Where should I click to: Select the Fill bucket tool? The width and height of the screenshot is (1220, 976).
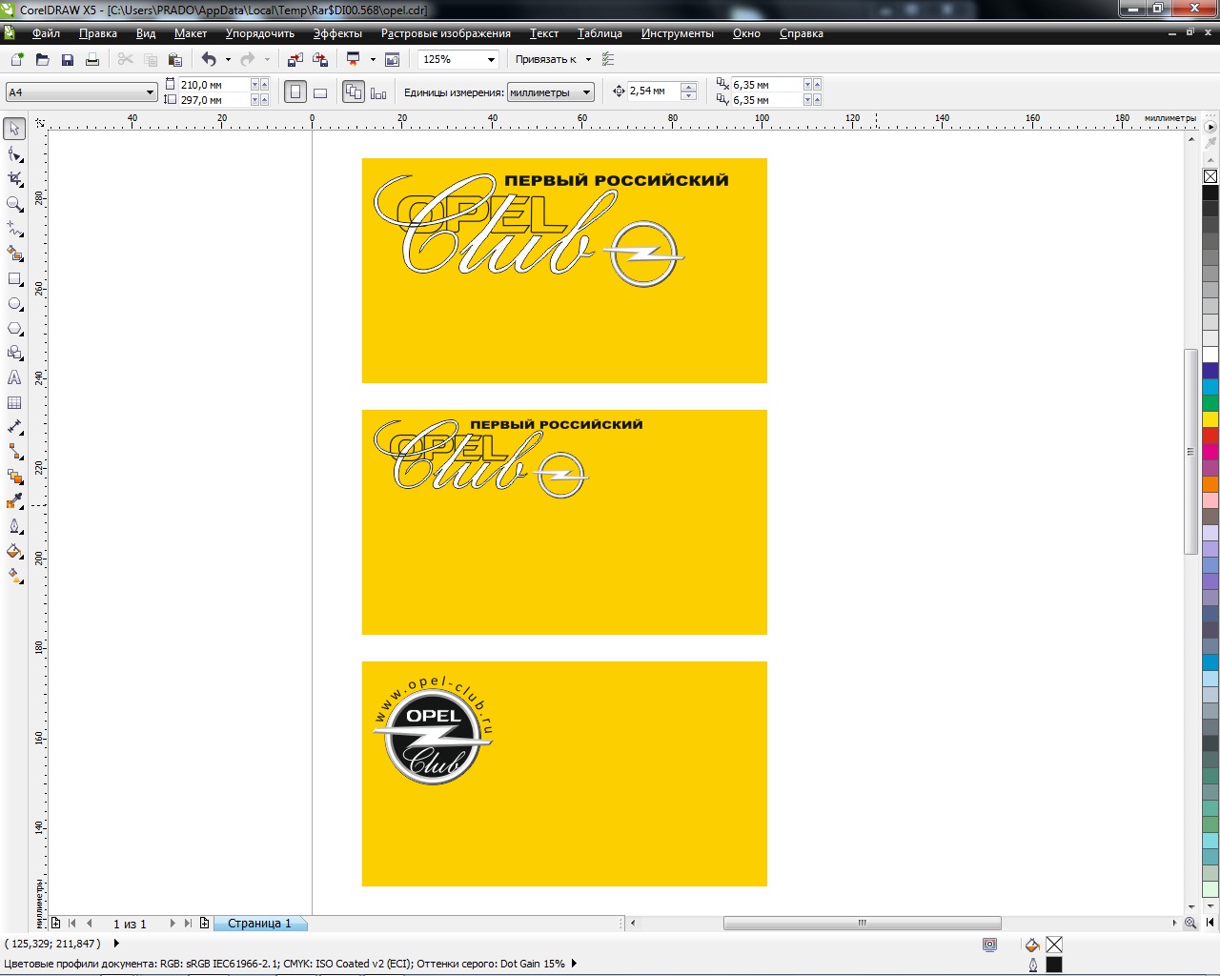click(x=14, y=551)
